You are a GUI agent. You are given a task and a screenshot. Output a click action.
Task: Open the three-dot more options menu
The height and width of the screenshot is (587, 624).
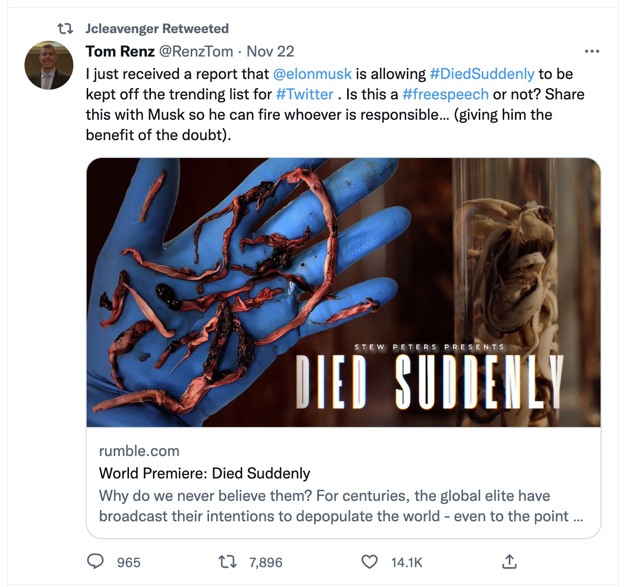(591, 51)
